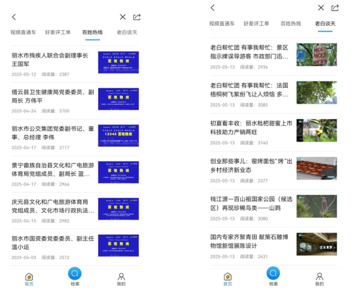Open 首页 home icon on right screen

228,280
